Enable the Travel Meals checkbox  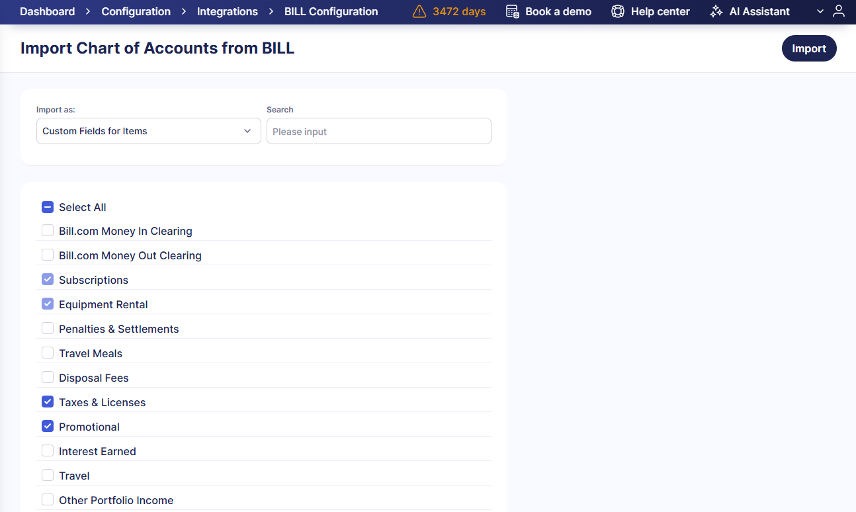[48, 353]
